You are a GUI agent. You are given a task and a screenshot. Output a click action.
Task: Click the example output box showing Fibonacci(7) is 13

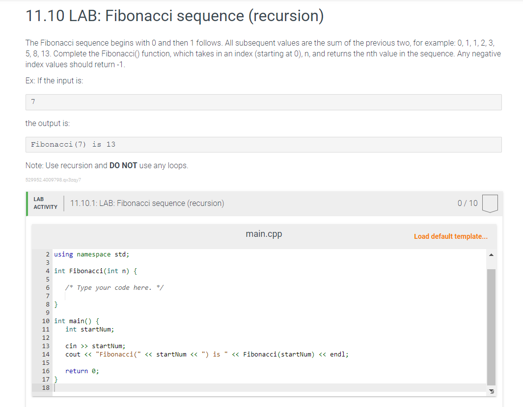click(264, 145)
